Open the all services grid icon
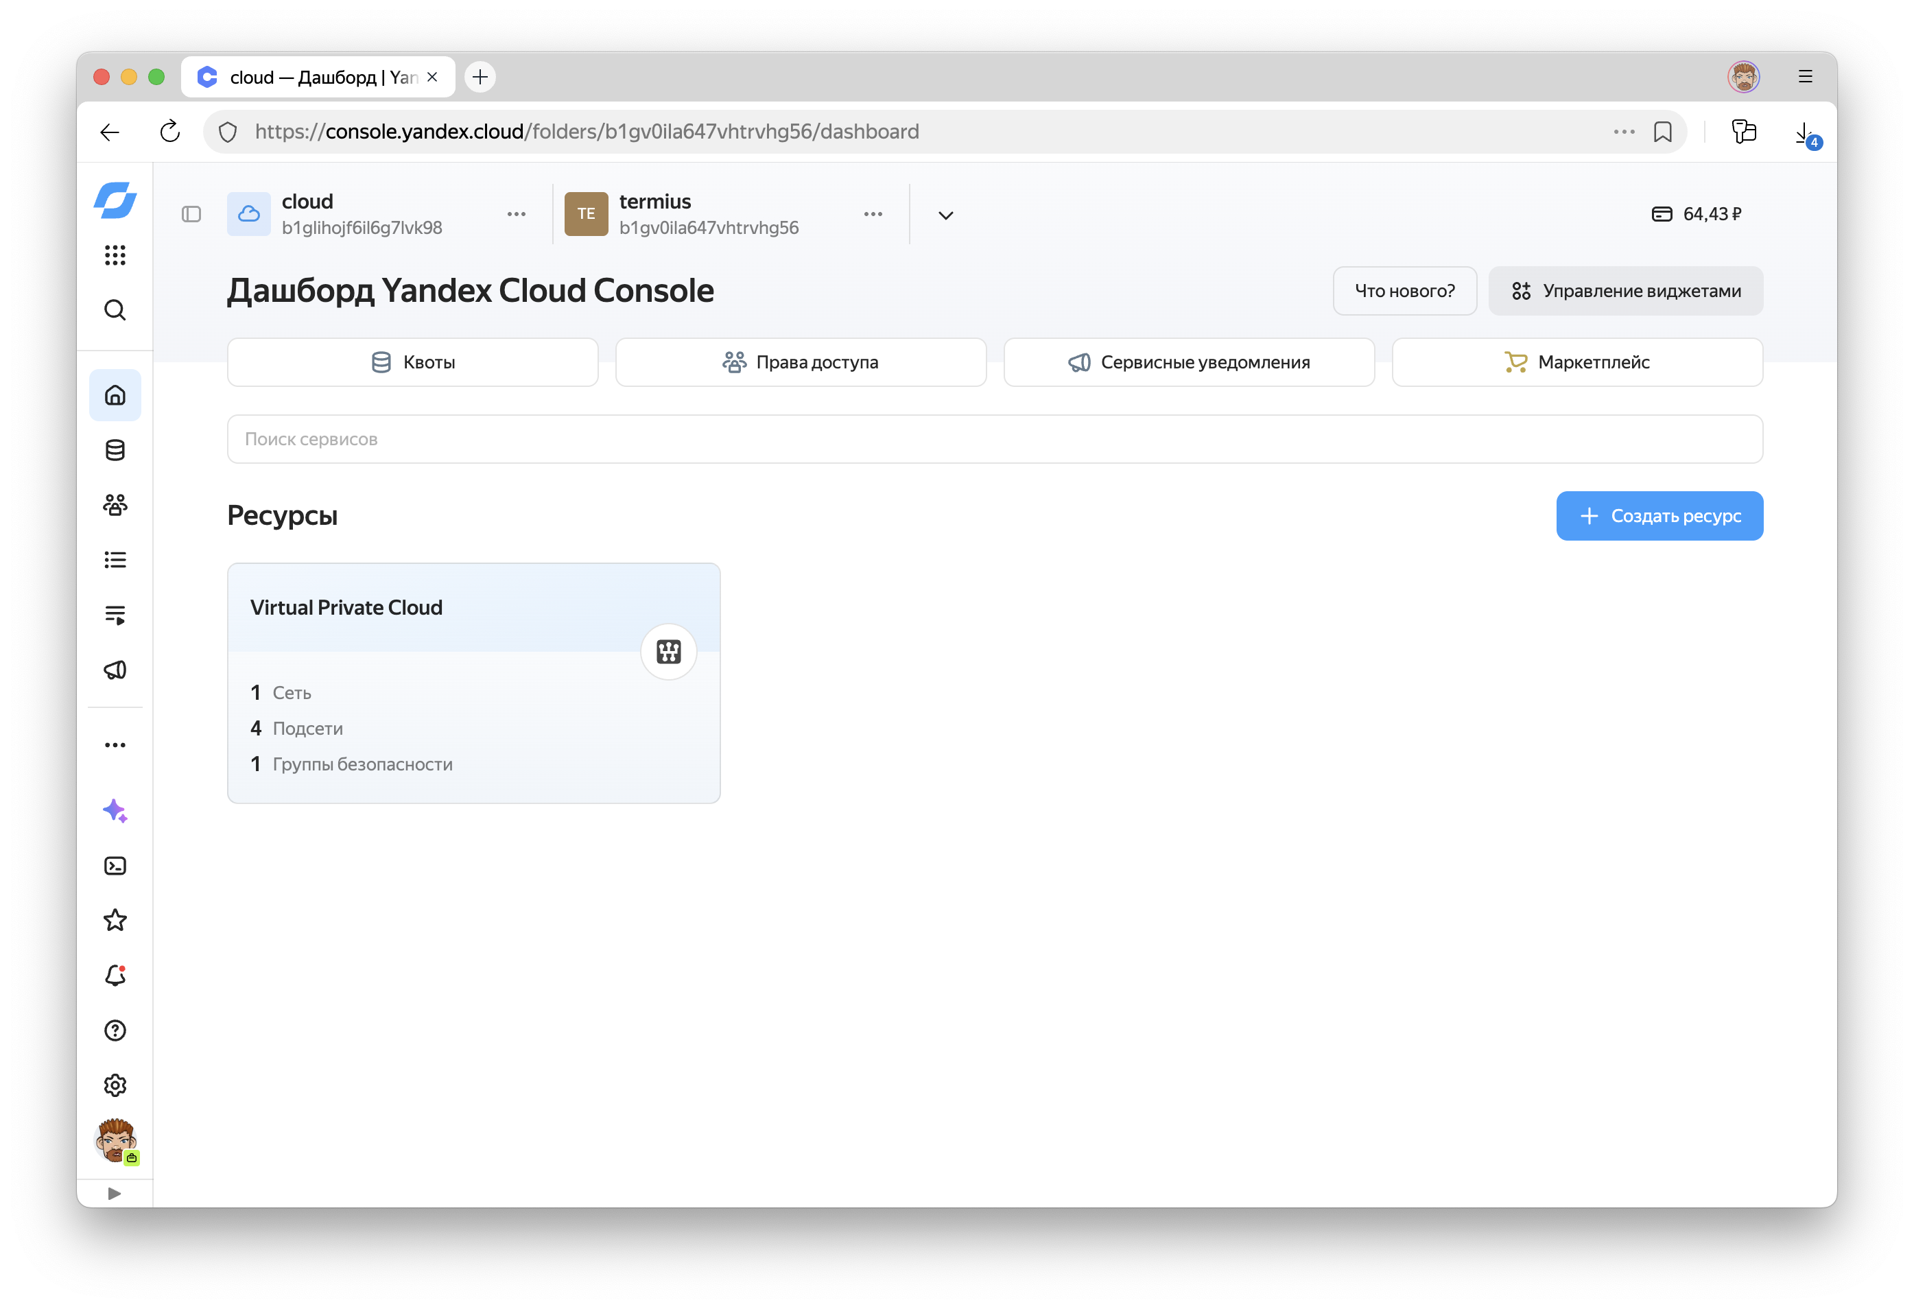The width and height of the screenshot is (1914, 1309). [x=115, y=255]
